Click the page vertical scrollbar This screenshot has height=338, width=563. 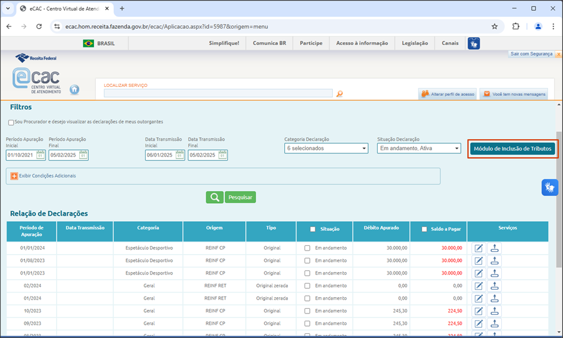559,199
